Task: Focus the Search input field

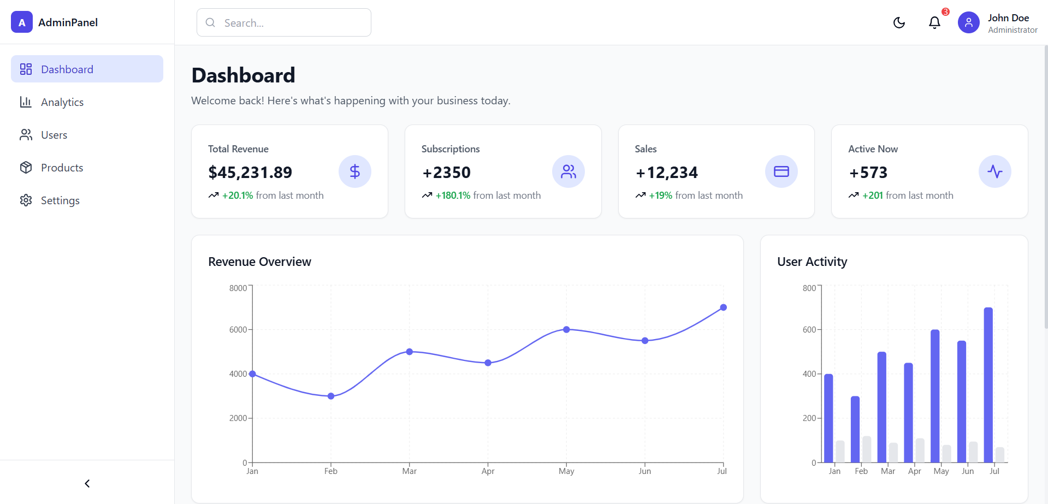Action: point(284,23)
